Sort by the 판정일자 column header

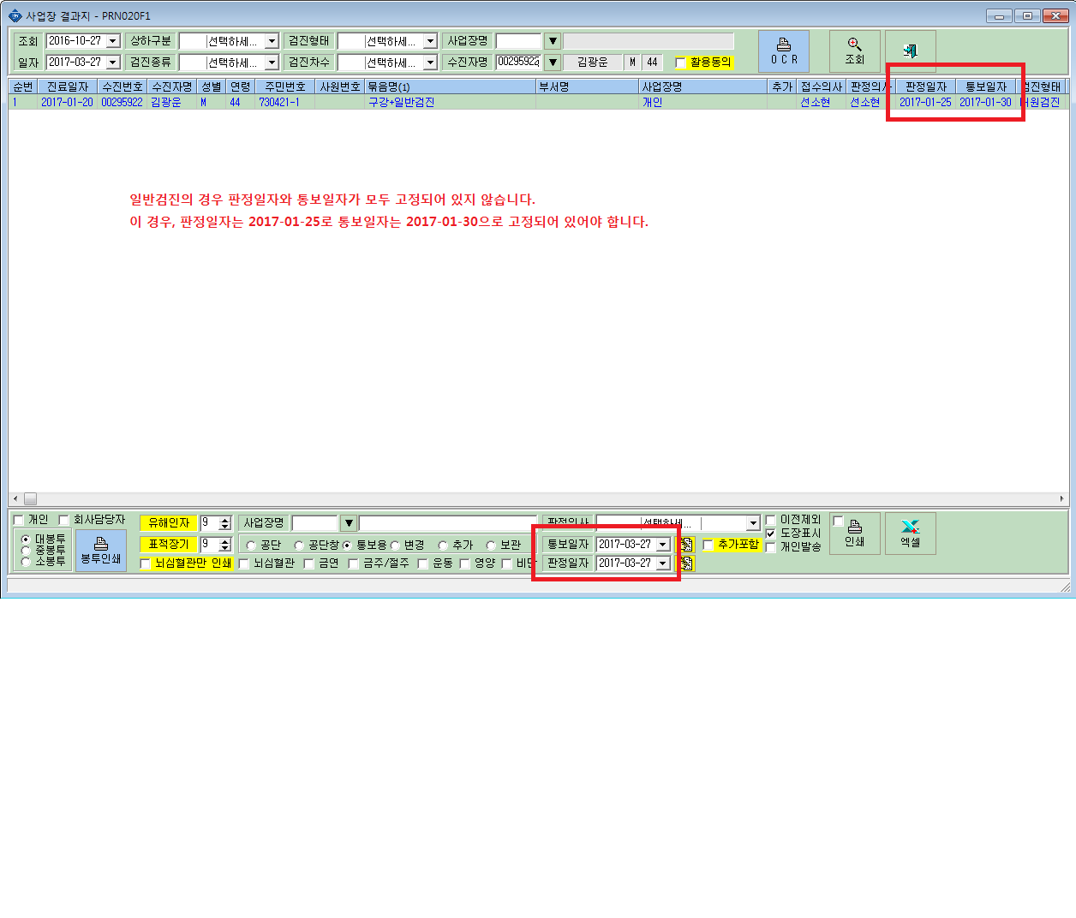pos(925,86)
